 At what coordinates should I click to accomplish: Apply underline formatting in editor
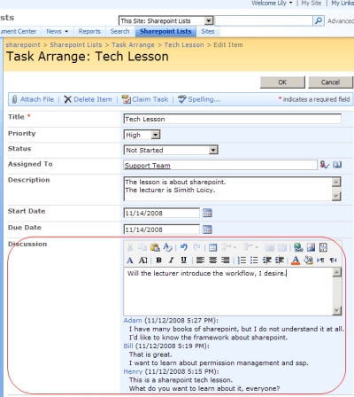pos(183,260)
